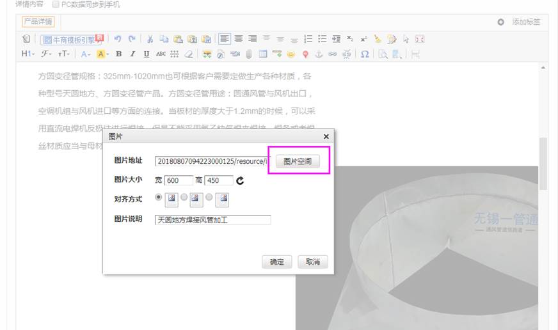Click the unlink broken chain icon

coord(346,54)
